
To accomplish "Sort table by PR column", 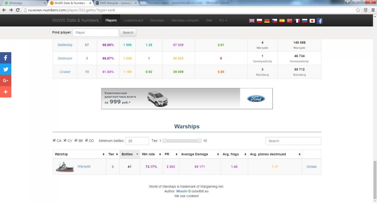I will pyautogui.click(x=171, y=154).
